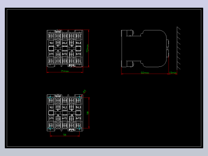Click 3/L2 terminal label in upper view
The image size is (208, 156).
point(65,43)
